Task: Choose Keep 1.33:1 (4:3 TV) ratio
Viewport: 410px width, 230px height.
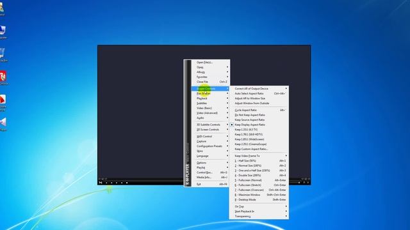Action: [x=259, y=130]
